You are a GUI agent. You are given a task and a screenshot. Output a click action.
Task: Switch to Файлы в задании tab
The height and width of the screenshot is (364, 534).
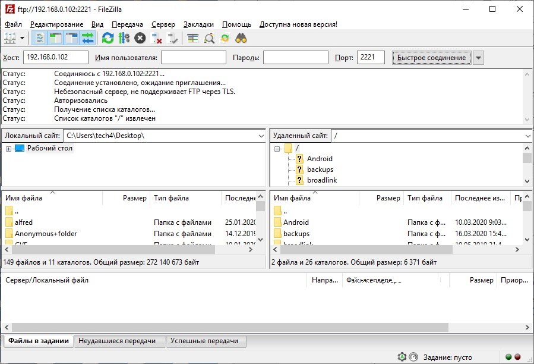(x=39, y=341)
